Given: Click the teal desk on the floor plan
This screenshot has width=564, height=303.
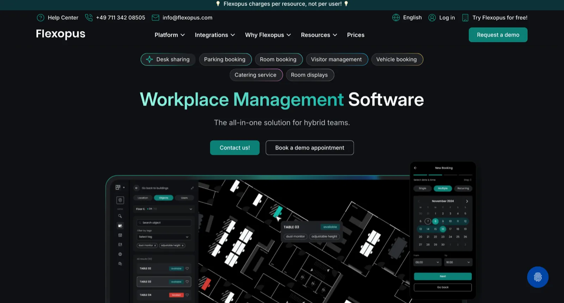Looking at the screenshot, I should pyautogui.click(x=278, y=212).
